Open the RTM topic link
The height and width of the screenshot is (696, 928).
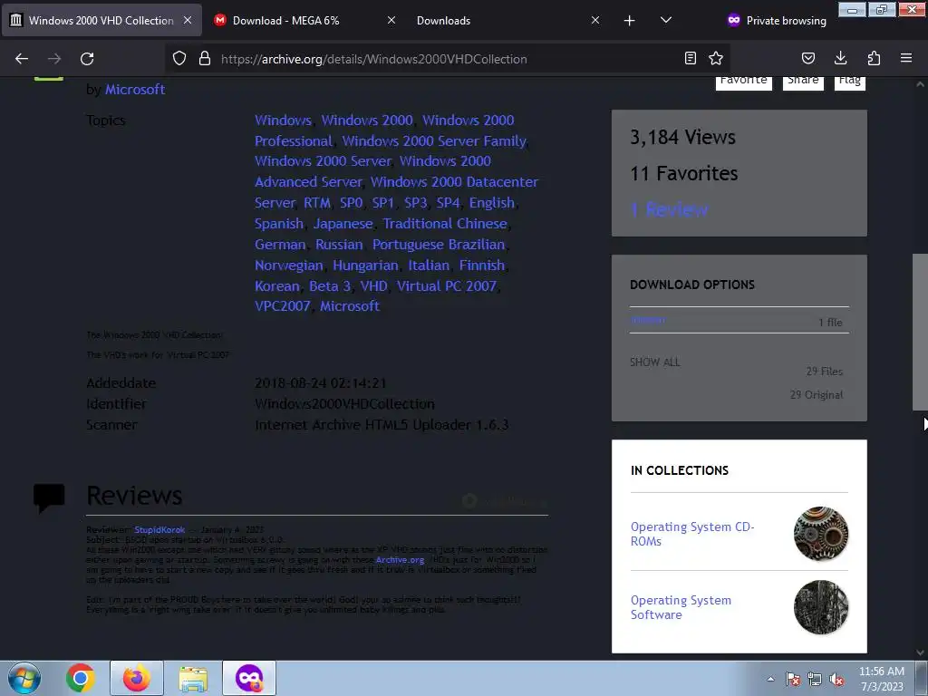317,203
